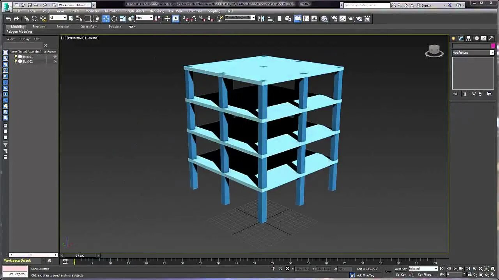This screenshot has height=280, width=499.
Task: Open the Utilities hammer panel tab
Action: coord(491,38)
